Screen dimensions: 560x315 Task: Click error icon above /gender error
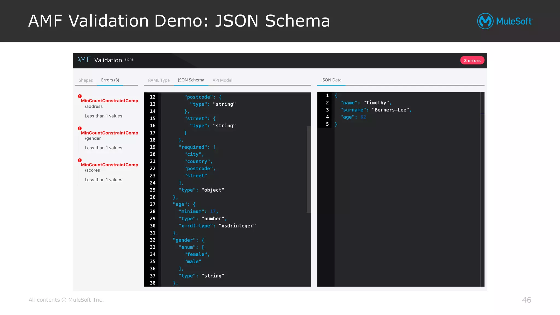(80, 128)
